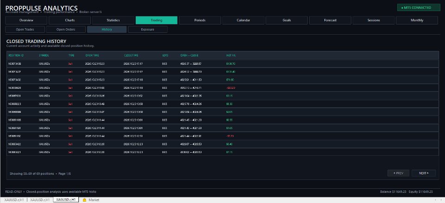
Task: Click the Balance $11649.25 status text
Action: (x=393, y=192)
